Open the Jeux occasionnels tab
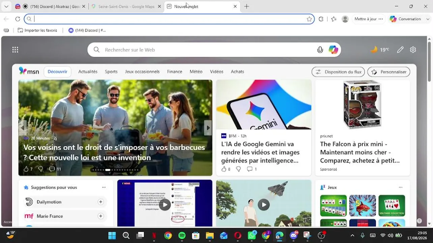Screen dimensions: 433x243 coord(142,72)
